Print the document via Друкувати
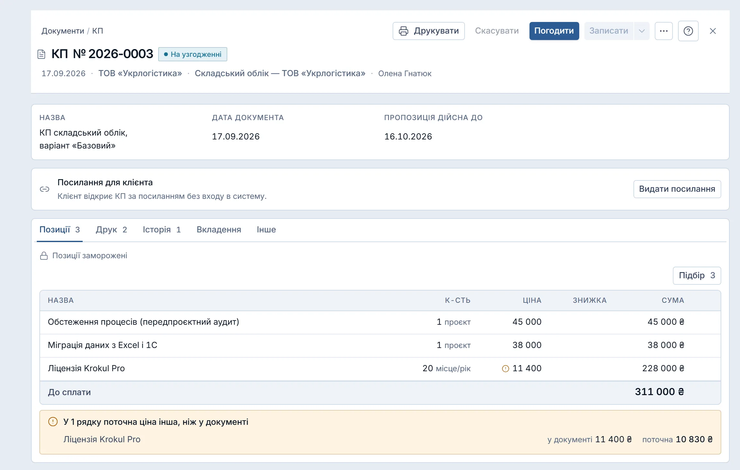Screen dimensions: 740x470 pyautogui.click(x=428, y=31)
